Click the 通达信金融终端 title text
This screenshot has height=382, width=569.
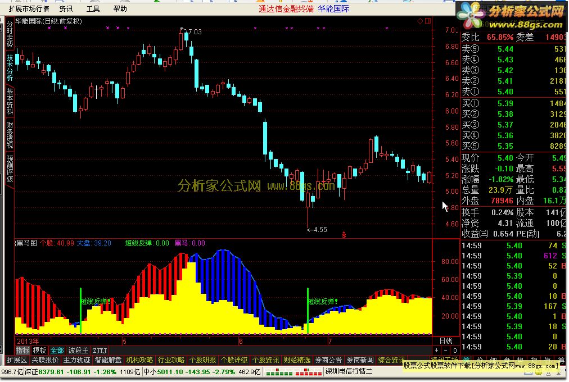(286, 8)
